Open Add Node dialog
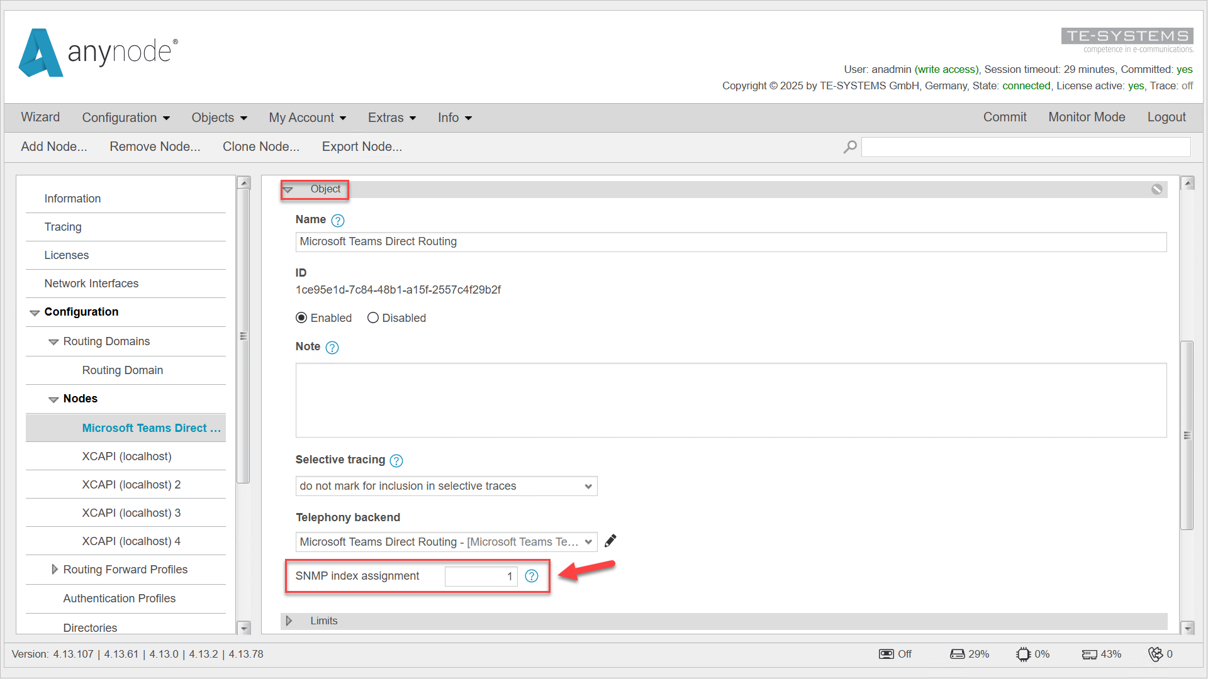Viewport: 1208px width, 679px height. pos(53,146)
